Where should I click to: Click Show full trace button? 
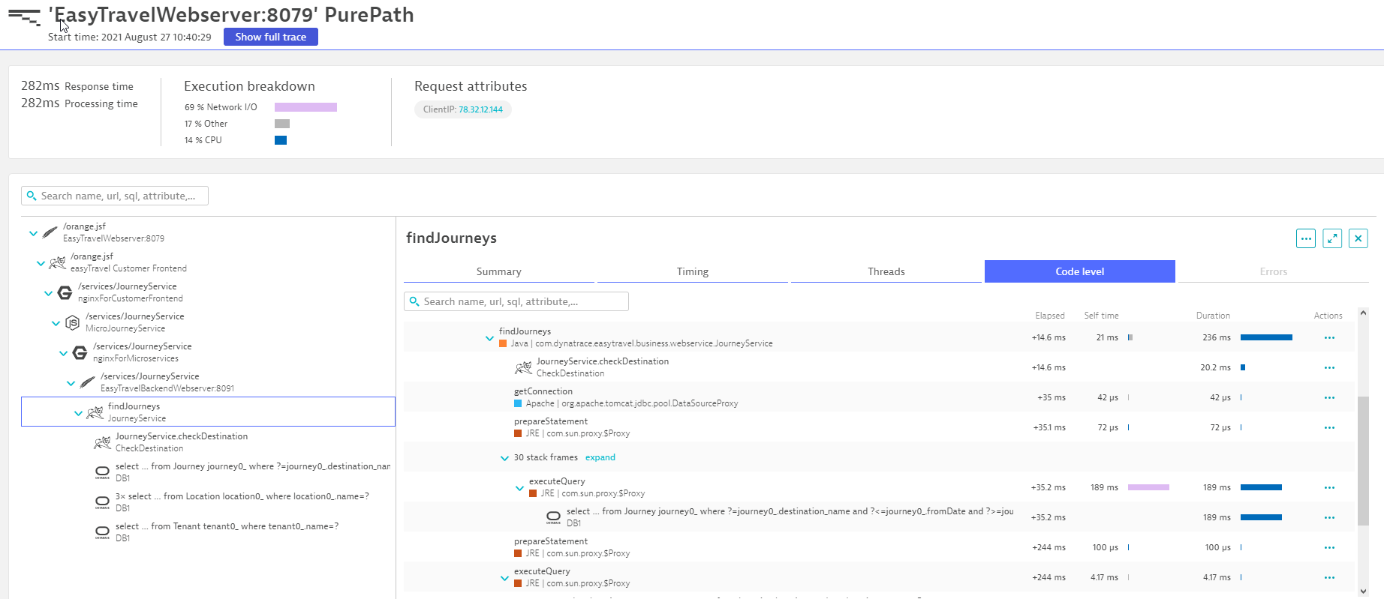pyautogui.click(x=271, y=37)
